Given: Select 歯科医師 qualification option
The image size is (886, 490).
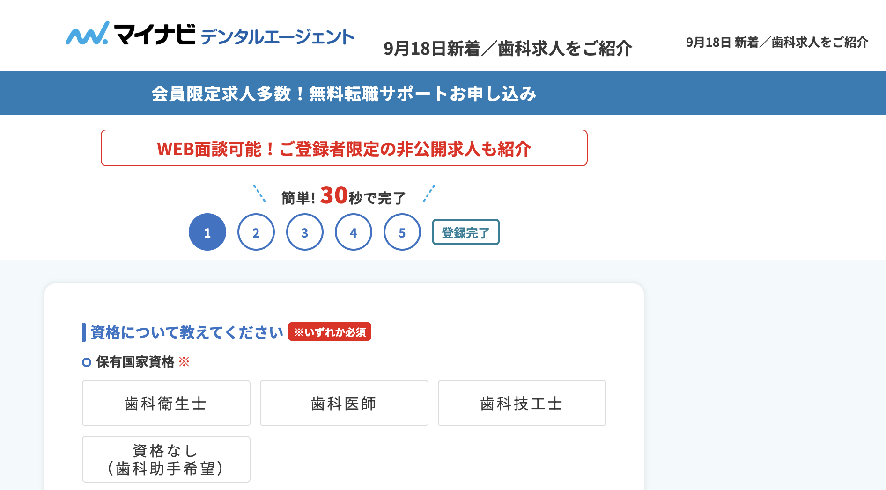Looking at the screenshot, I should pyautogui.click(x=344, y=403).
